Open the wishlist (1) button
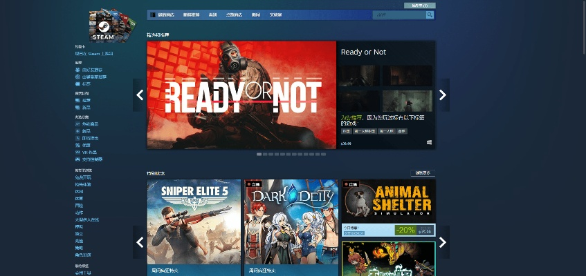This screenshot has width=586, height=276. [x=420, y=6]
